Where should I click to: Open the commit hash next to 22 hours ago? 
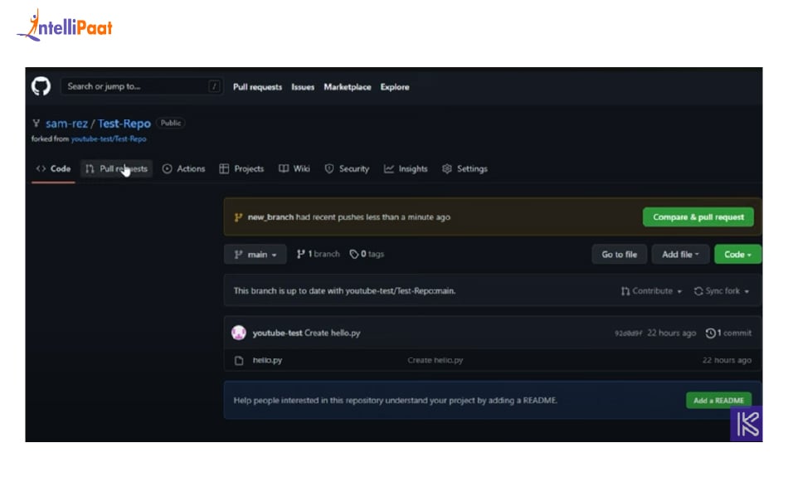pos(628,333)
